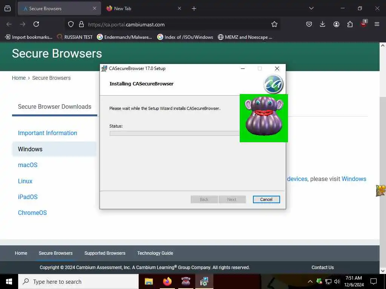Open network status tray icon

click(328, 281)
